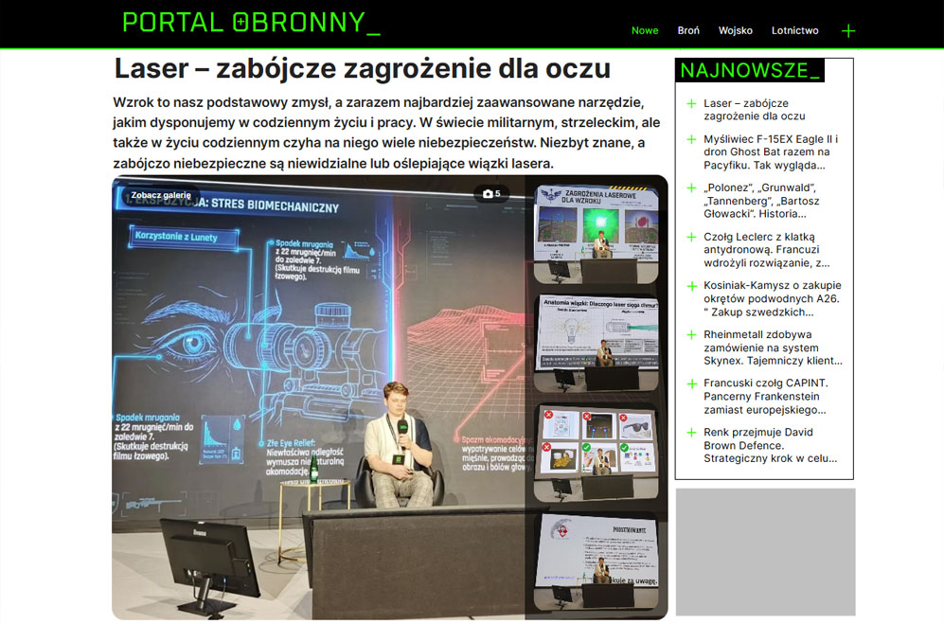Click plus icon beside Polonez item
Screen dimensions: 944x624
tap(692, 187)
